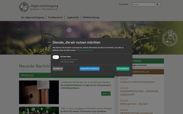The width and height of the screenshot is (183, 114).
Task: Click the mehr button for Schießstand article
Action: tap(106, 94)
